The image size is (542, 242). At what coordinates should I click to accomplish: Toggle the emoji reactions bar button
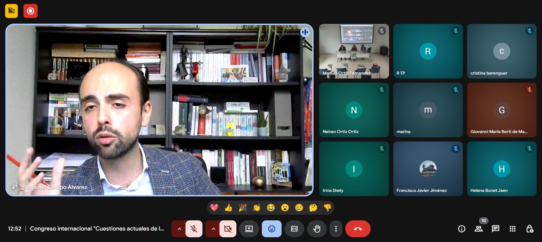click(272, 229)
